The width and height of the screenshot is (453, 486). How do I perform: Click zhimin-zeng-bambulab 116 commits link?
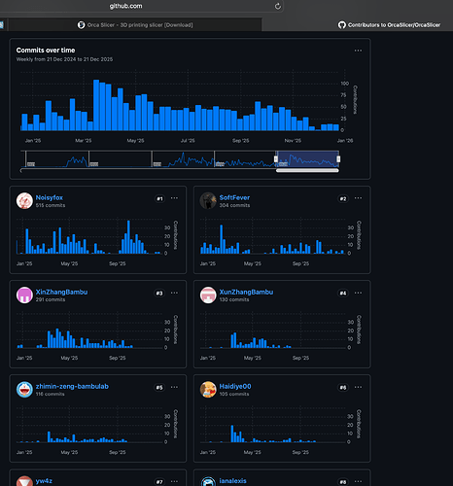point(51,394)
